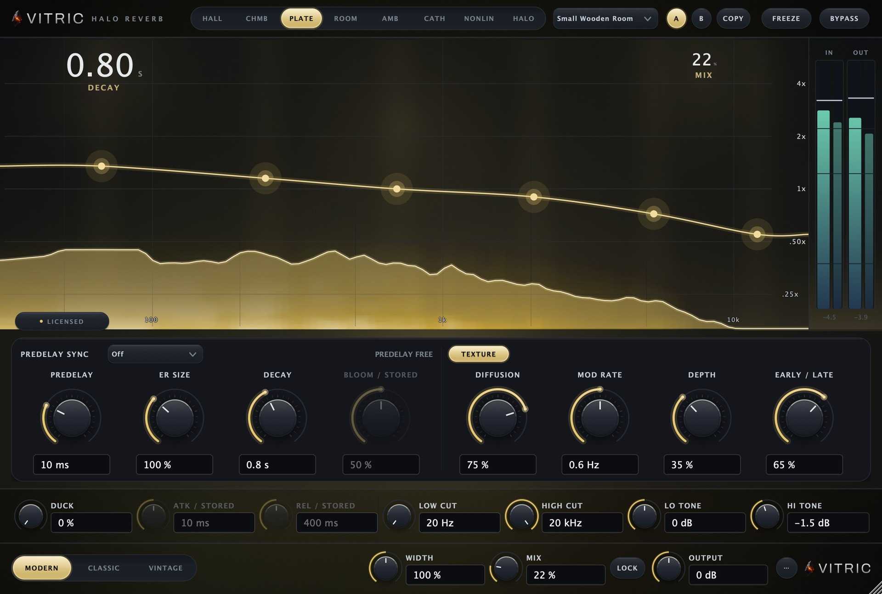The width and height of the screenshot is (882, 594).
Task: Click the bottom MIX knob
Action: [506, 568]
